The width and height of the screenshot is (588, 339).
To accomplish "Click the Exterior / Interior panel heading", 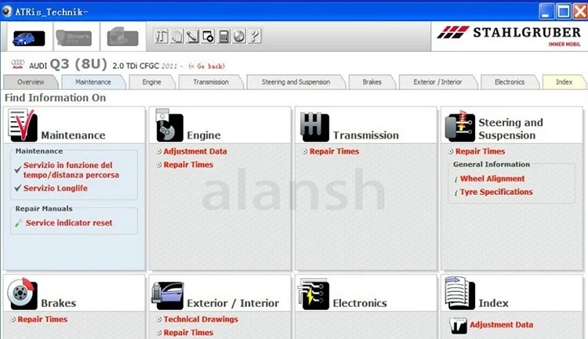I will click(233, 303).
